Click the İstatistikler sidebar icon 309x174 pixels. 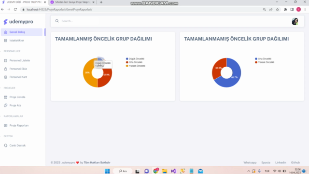(x=5, y=41)
